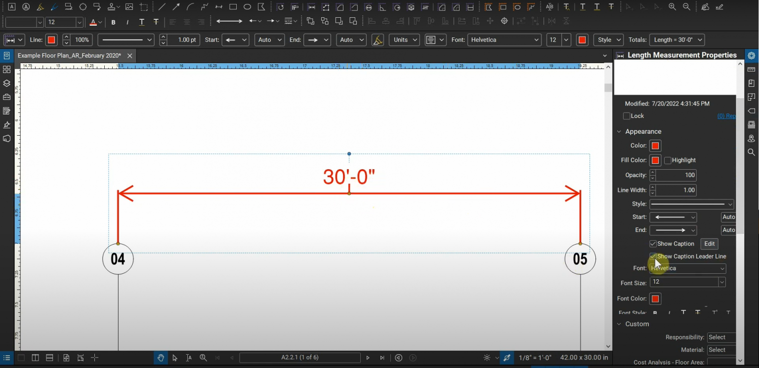Open the replies link labeled (0) Rep
The image size is (759, 368).
[x=726, y=115]
